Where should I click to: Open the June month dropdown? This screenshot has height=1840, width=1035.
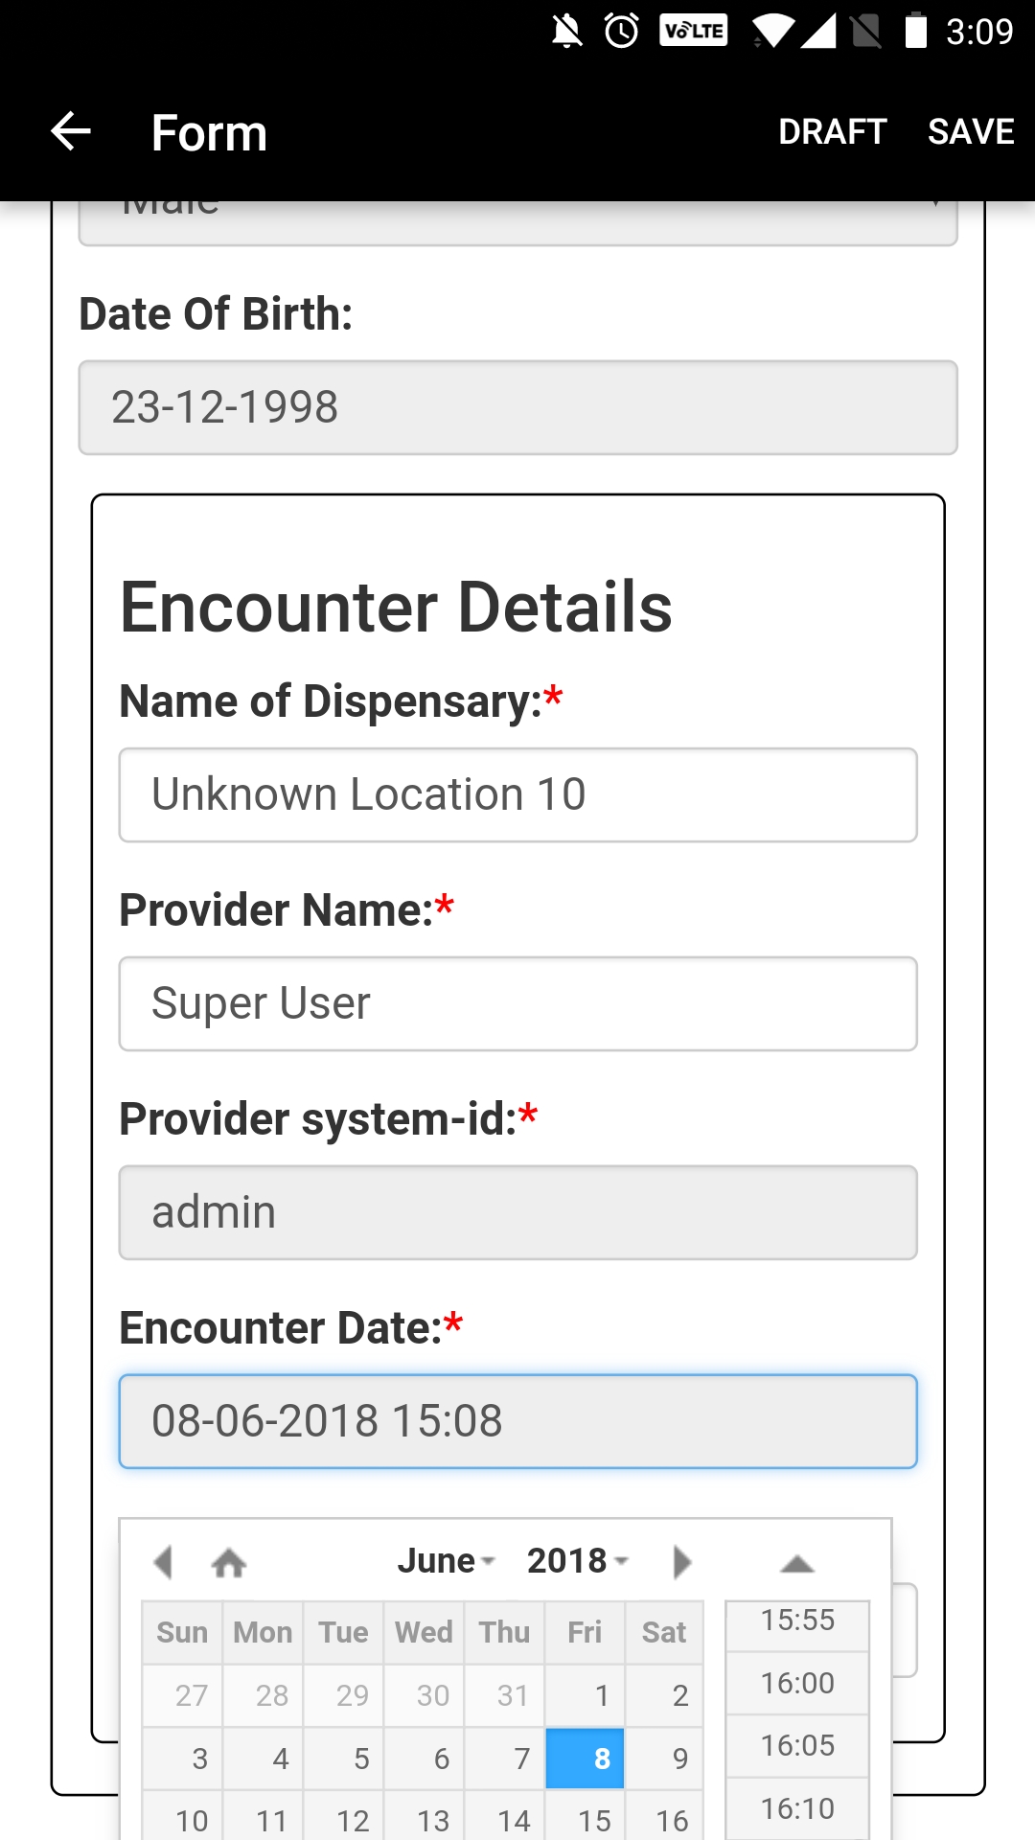pyautogui.click(x=446, y=1561)
